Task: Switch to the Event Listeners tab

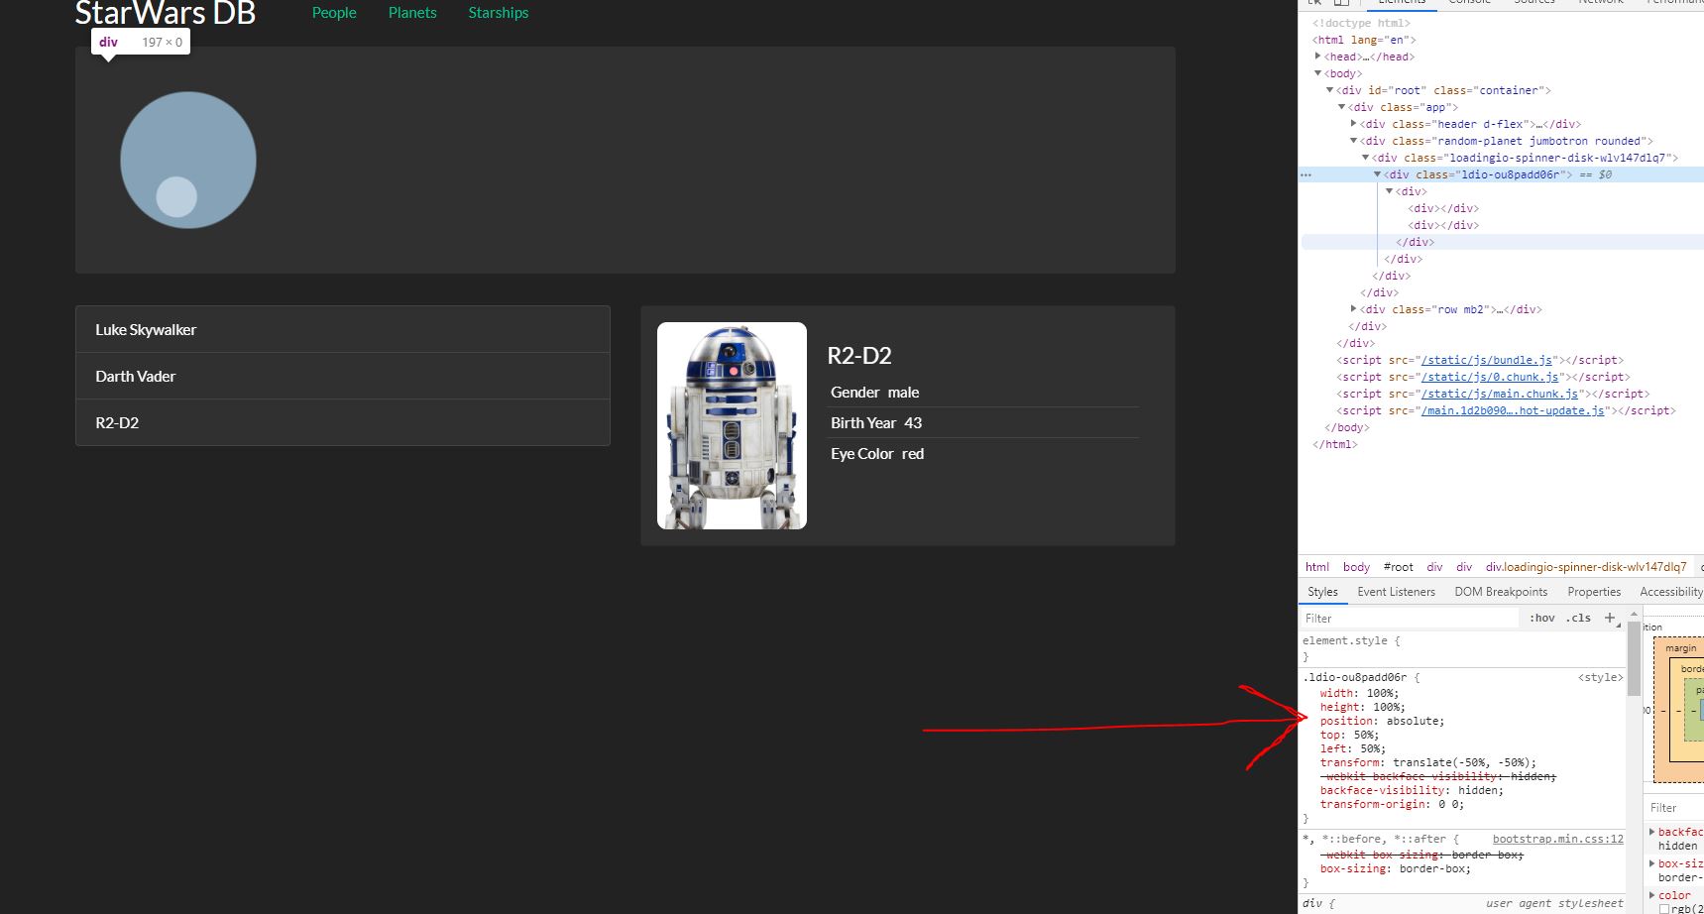Action: click(x=1396, y=592)
